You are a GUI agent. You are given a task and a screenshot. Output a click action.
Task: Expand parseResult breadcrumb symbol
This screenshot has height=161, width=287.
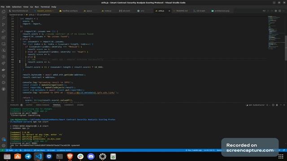[x=43, y=15]
